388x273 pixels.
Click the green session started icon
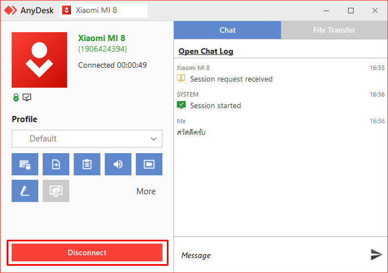[181, 105]
